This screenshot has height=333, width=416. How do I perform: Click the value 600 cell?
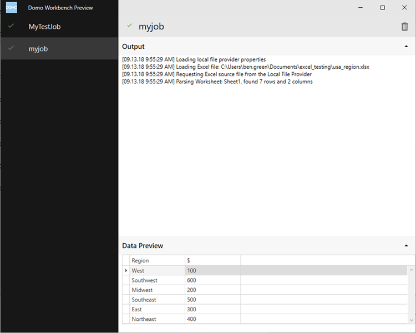pyautogui.click(x=213, y=280)
